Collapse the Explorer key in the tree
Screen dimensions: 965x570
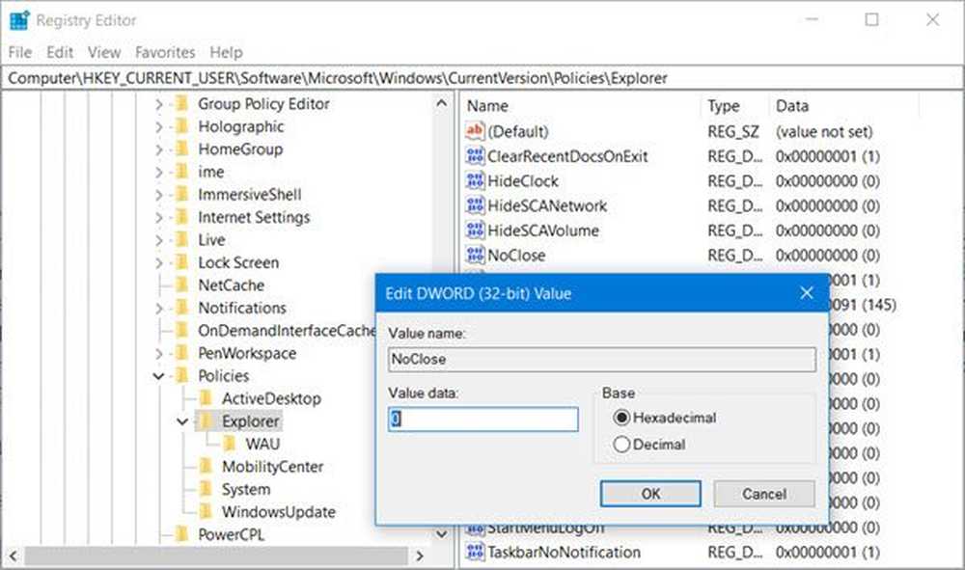pyautogui.click(x=182, y=421)
